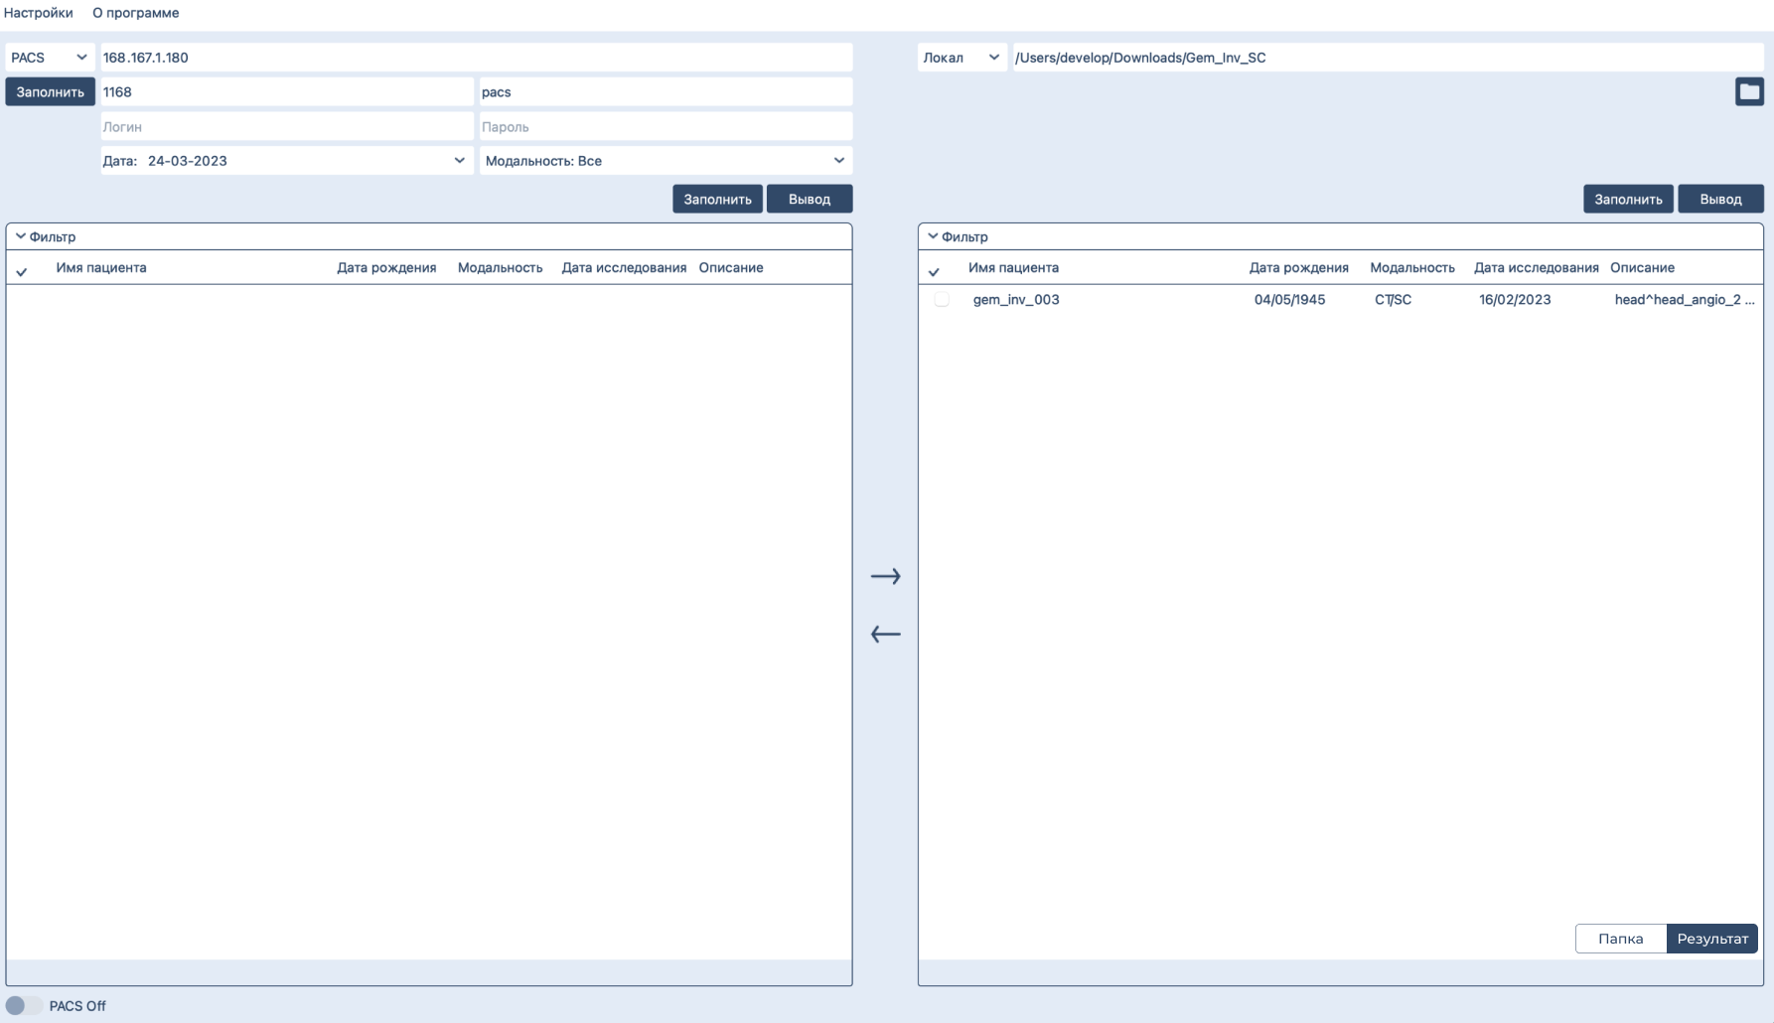The height and width of the screenshot is (1023, 1774).
Task: Sort left table by Дата рождения
Action: [386, 267]
